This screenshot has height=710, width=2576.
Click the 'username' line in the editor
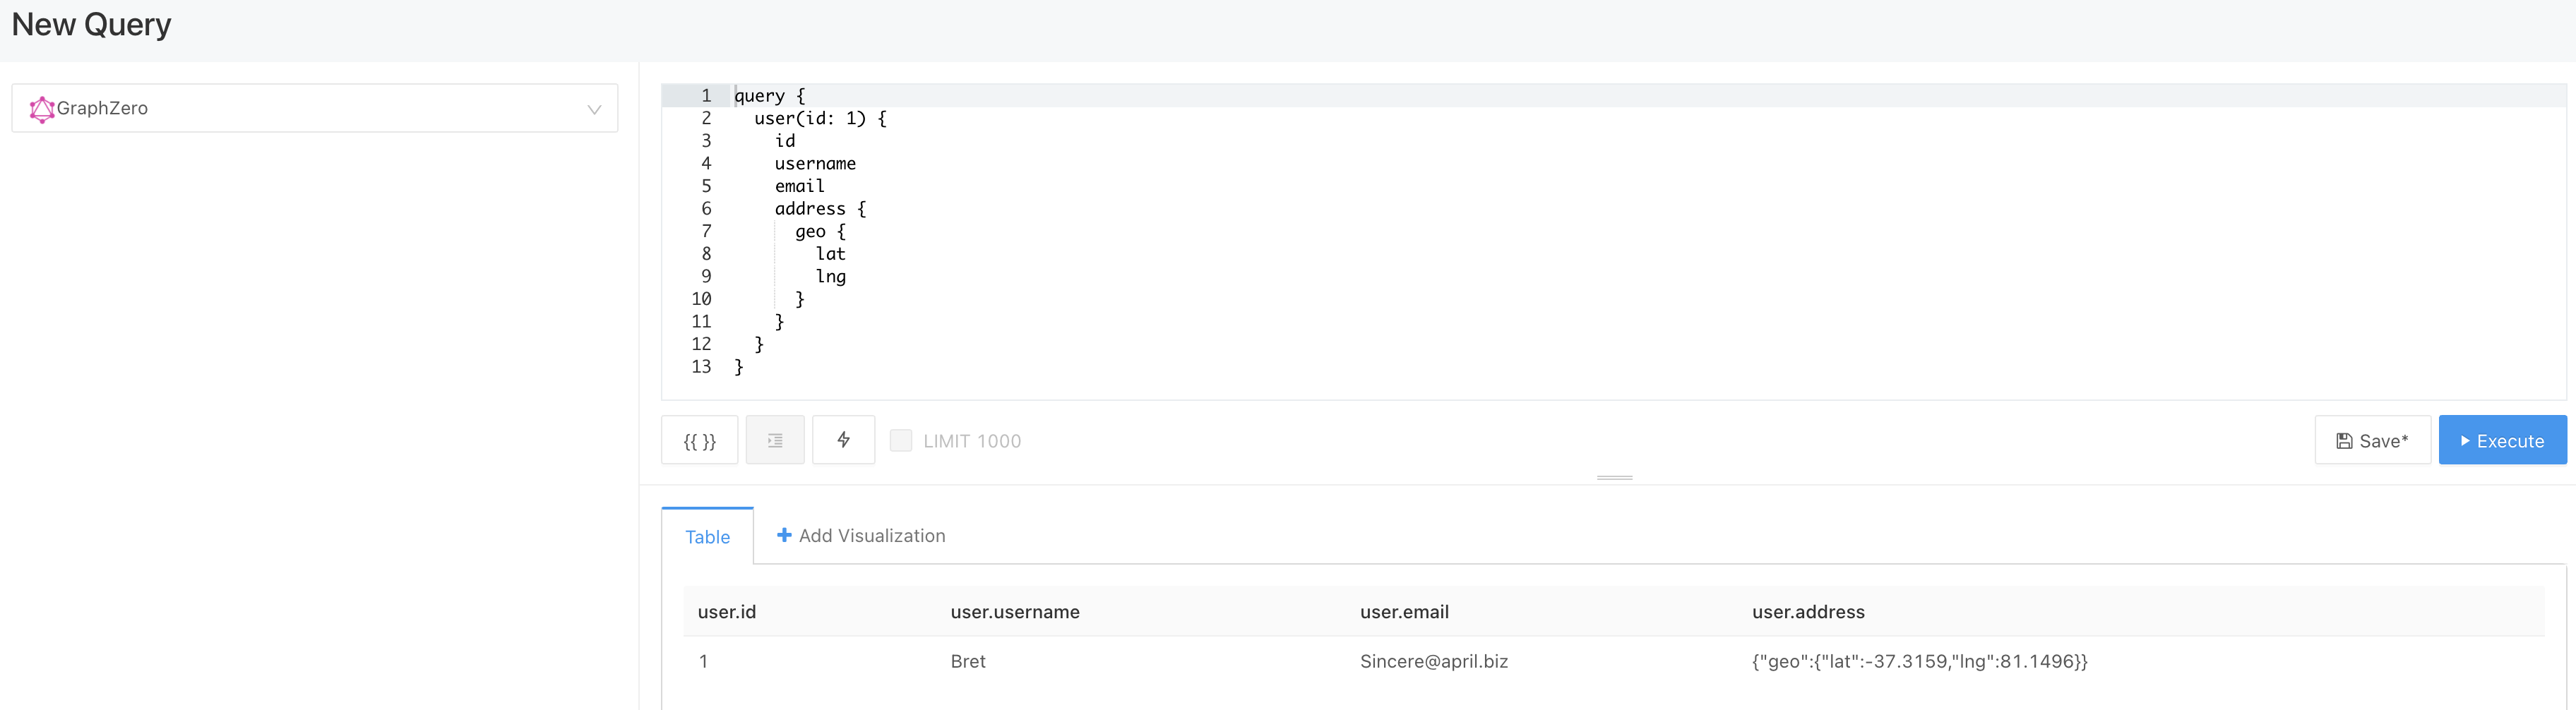coord(815,163)
